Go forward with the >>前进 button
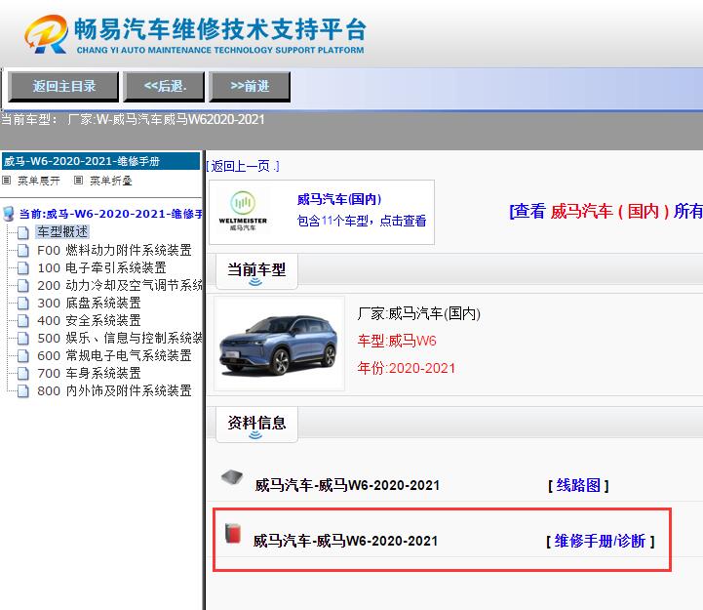 (x=250, y=86)
